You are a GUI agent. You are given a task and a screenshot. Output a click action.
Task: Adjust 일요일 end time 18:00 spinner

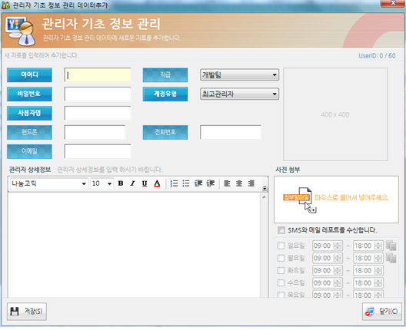(x=378, y=246)
